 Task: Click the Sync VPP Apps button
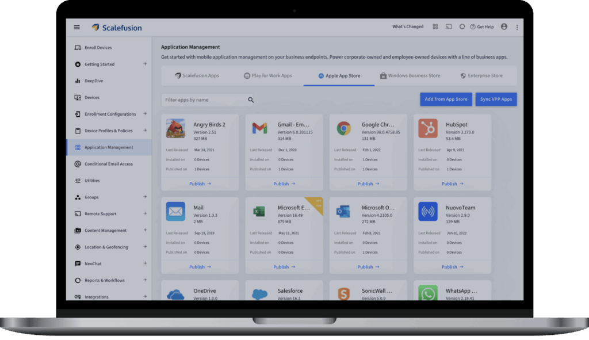pos(496,99)
